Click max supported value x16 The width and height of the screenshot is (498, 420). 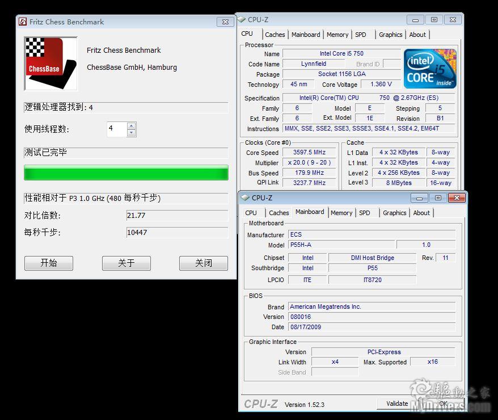[433, 362]
